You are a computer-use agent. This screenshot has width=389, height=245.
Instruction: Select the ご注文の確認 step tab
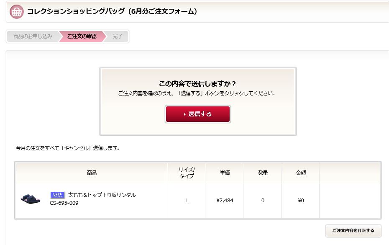tap(82, 36)
